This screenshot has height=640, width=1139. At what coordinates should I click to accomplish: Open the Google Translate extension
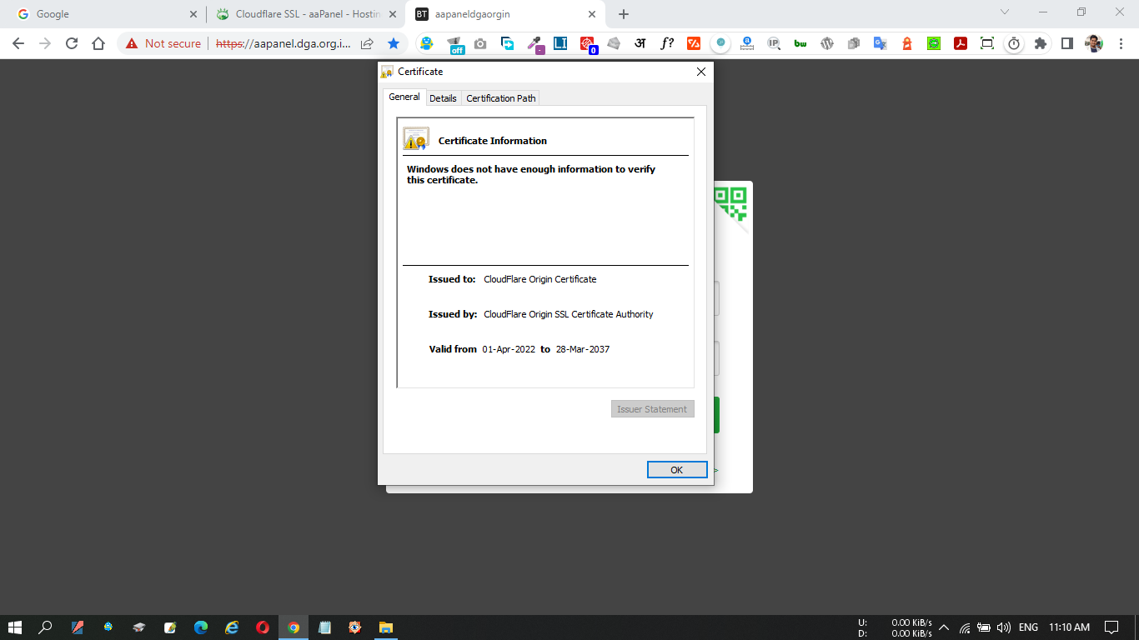[881, 43]
